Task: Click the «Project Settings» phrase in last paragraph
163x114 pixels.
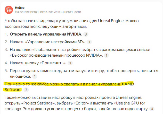Action: (x=38, y=103)
